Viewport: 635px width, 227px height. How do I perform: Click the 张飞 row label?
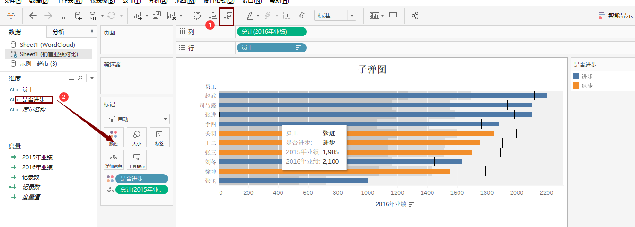coord(211,181)
